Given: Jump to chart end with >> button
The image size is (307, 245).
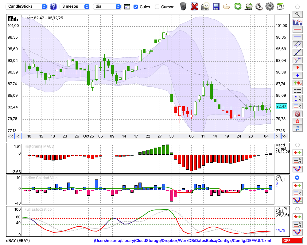Looking at the screenshot, I should point(284,136).
